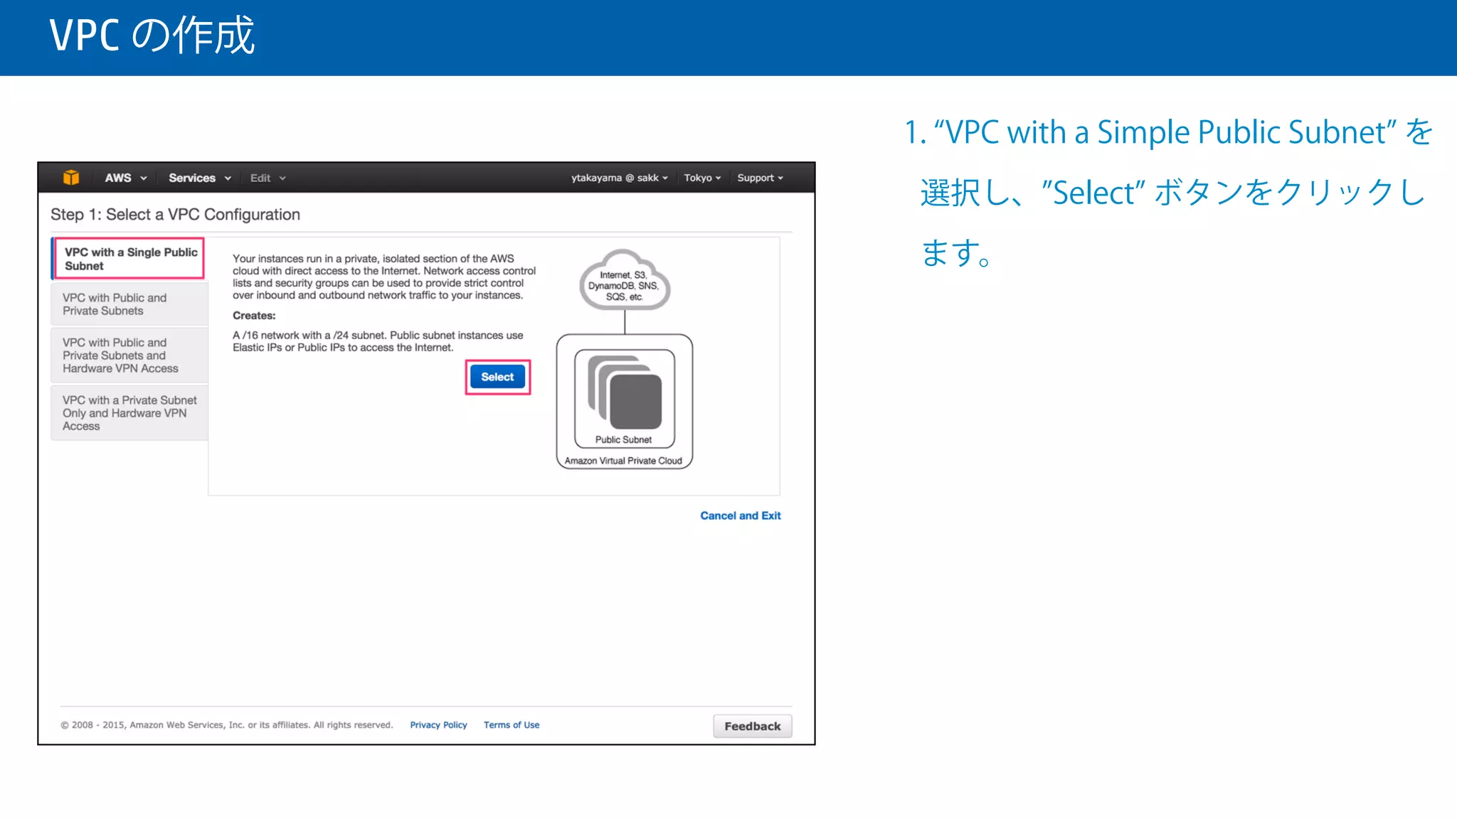Screen dimensions: 1457x819
Task: Open the Tokyo region selector
Action: pyautogui.click(x=702, y=178)
